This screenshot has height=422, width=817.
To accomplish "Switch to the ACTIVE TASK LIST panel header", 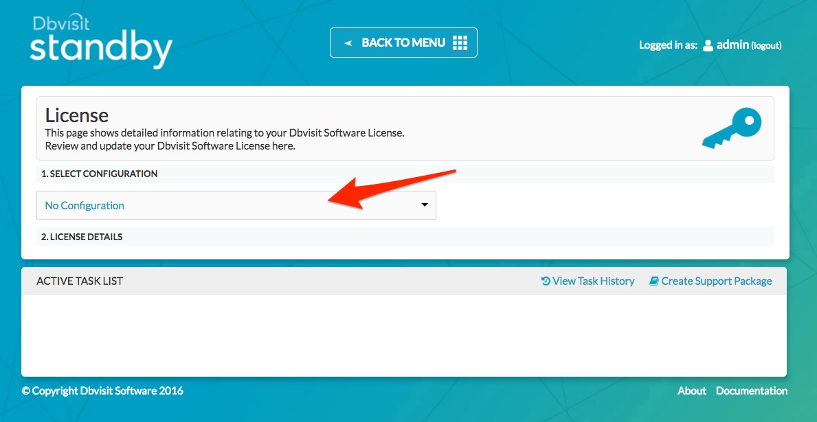I will (80, 281).
